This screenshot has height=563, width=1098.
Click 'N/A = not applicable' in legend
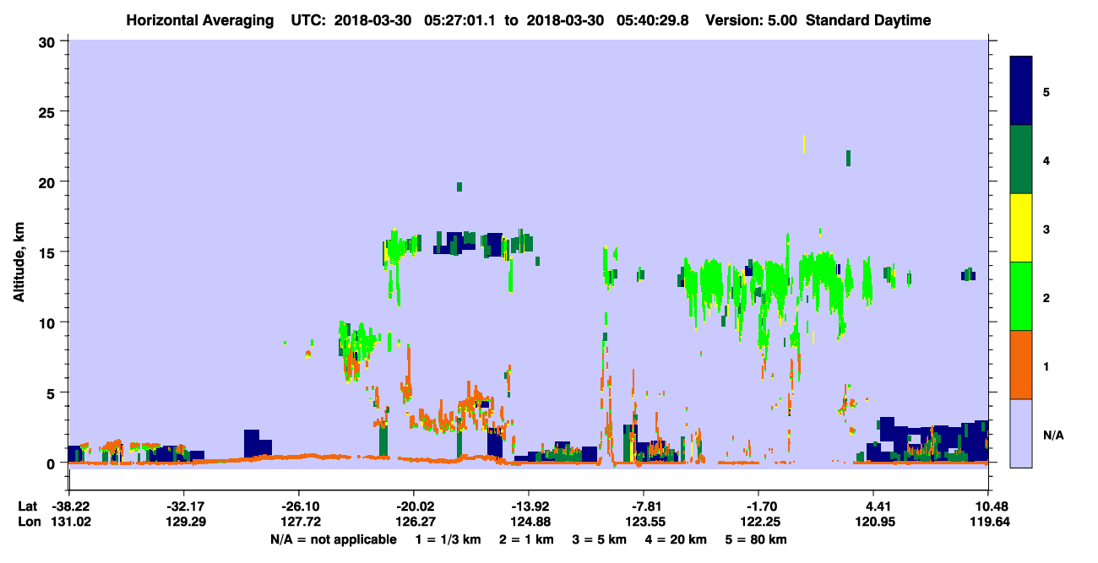click(333, 539)
